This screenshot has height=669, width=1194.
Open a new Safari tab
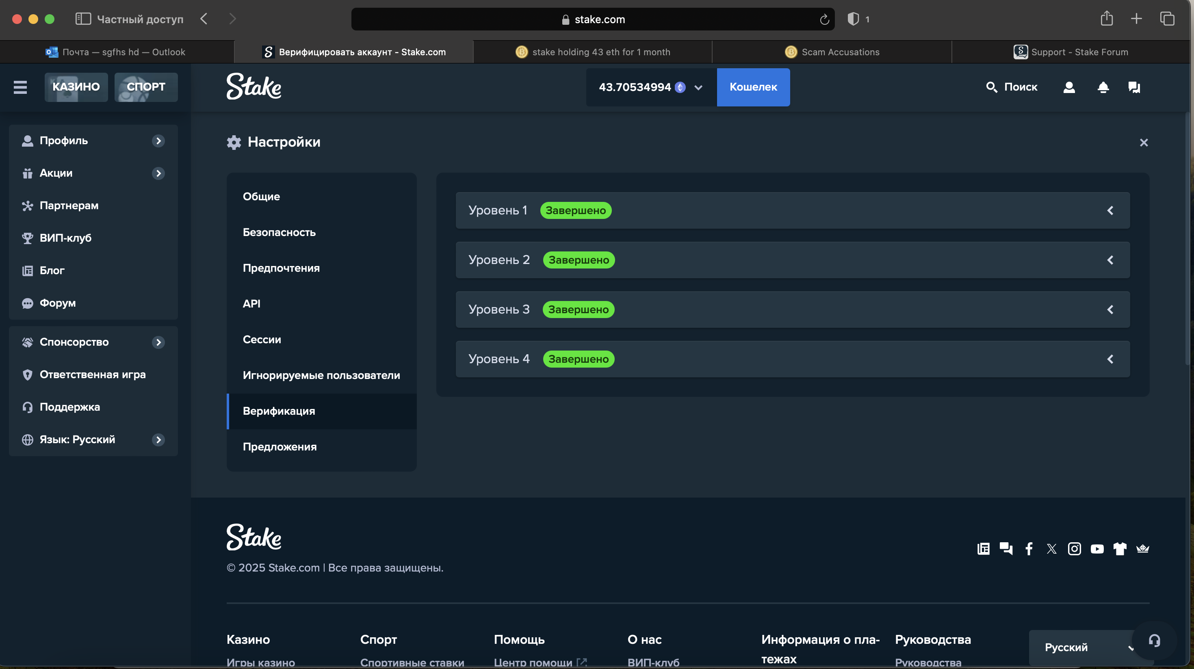point(1136,19)
